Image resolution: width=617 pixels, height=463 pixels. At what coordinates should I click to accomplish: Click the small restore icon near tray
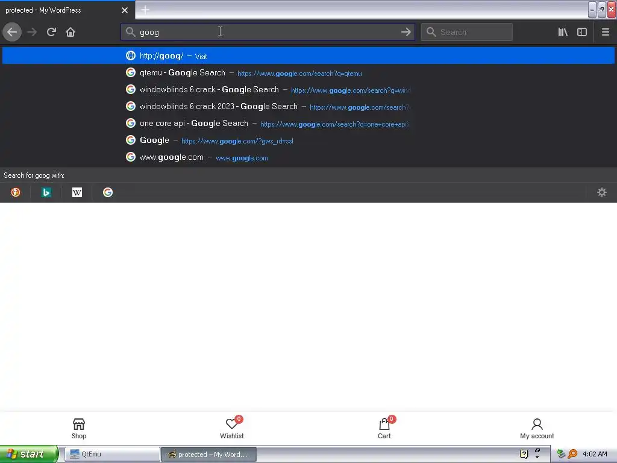click(x=537, y=451)
